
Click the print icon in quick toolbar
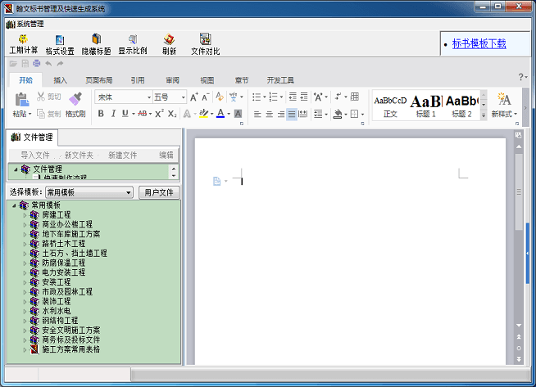point(36,64)
